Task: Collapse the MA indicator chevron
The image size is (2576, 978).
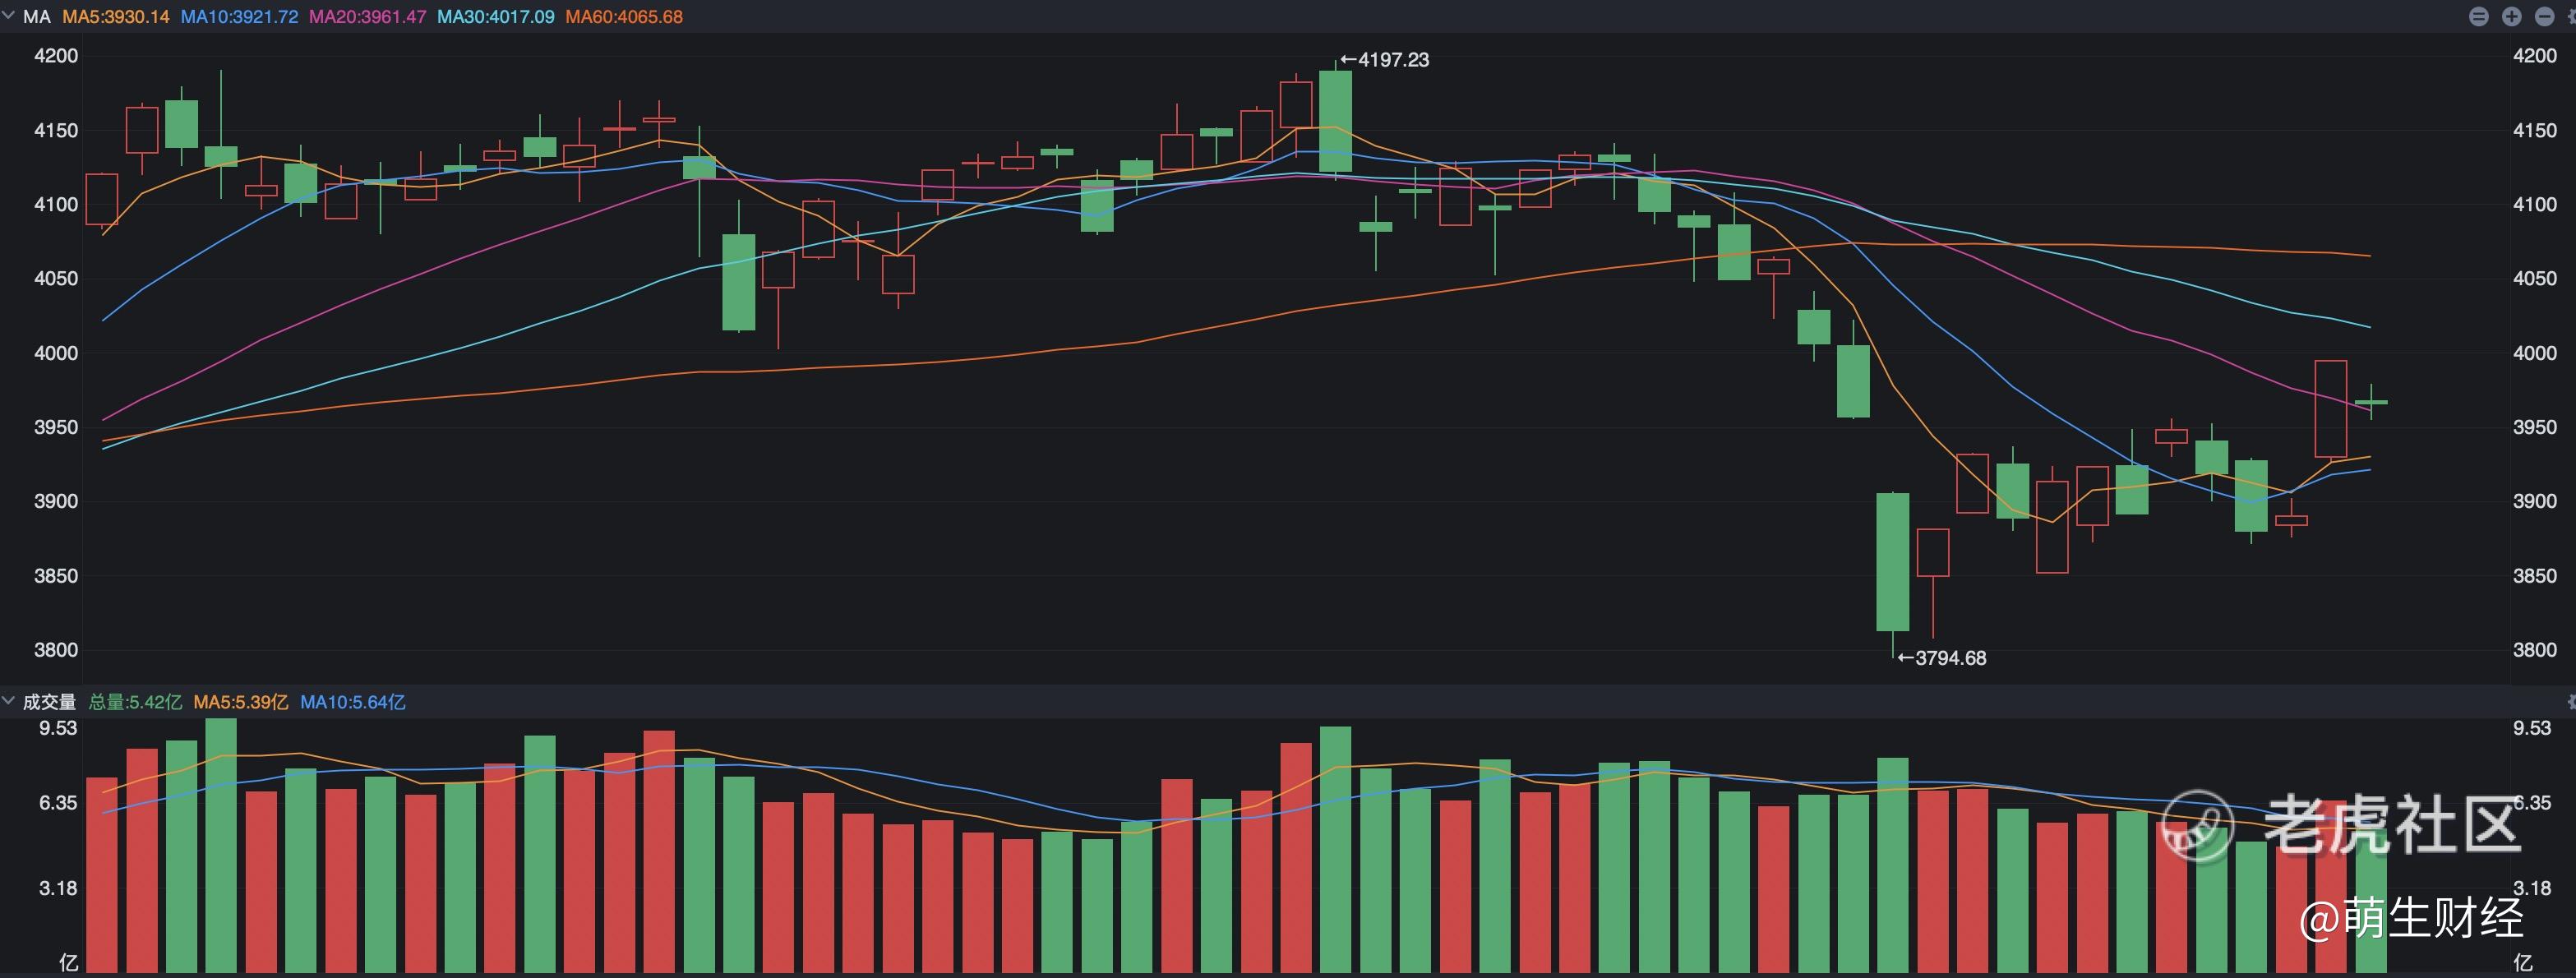Action: 9,16
